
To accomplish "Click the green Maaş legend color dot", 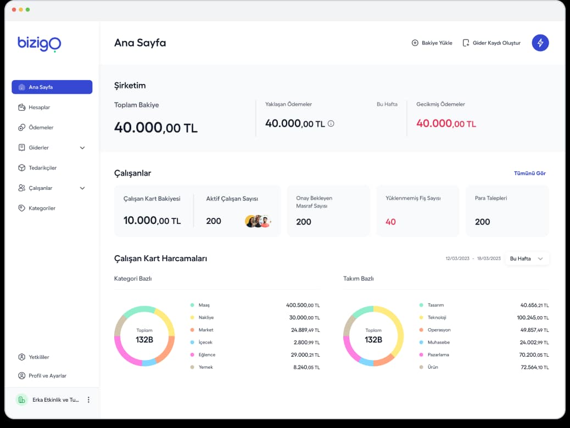I will pos(192,305).
